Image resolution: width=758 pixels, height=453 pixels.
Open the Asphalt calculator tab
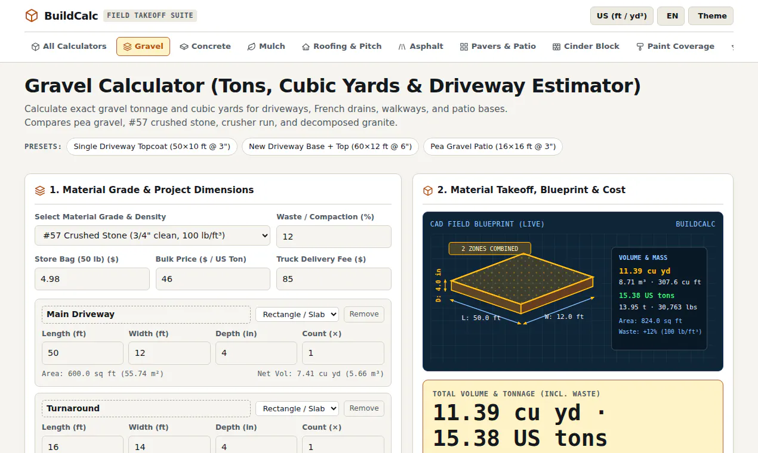pyautogui.click(x=421, y=46)
